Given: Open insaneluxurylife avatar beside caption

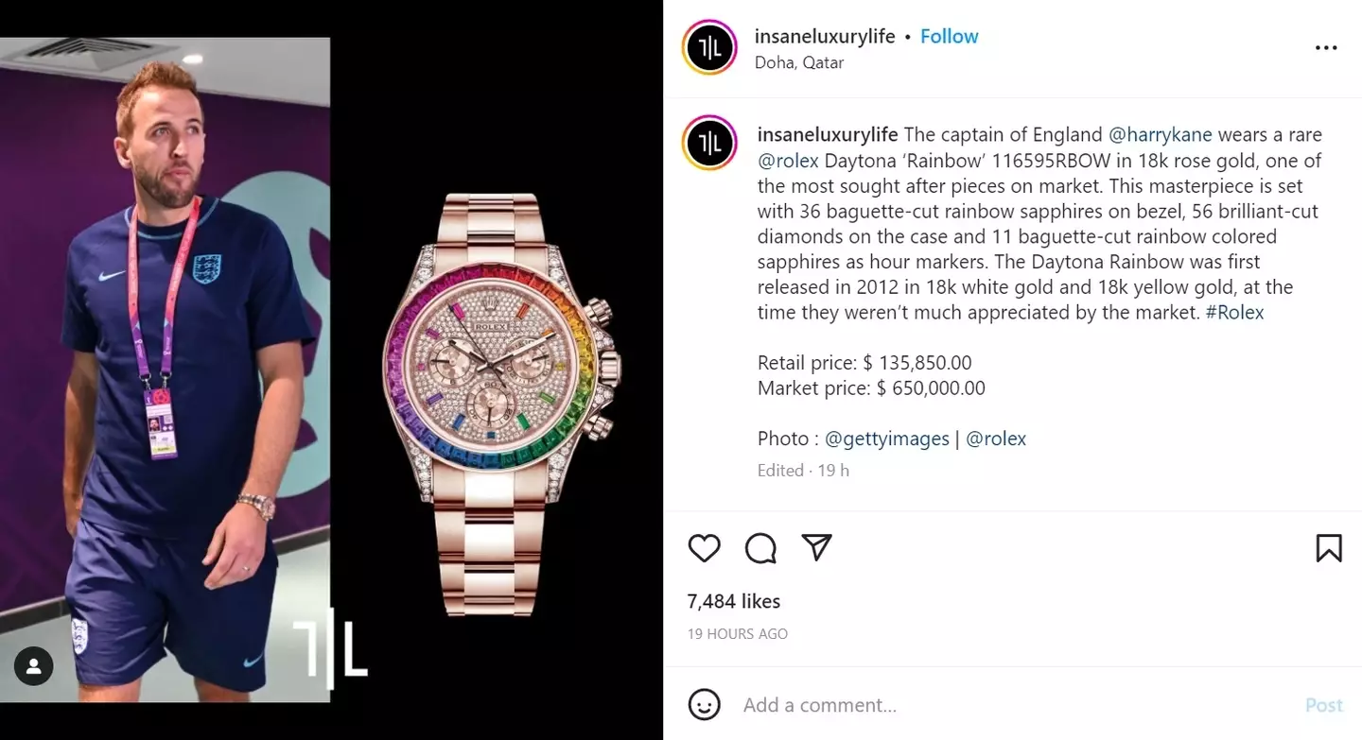Looking at the screenshot, I should 708,144.
